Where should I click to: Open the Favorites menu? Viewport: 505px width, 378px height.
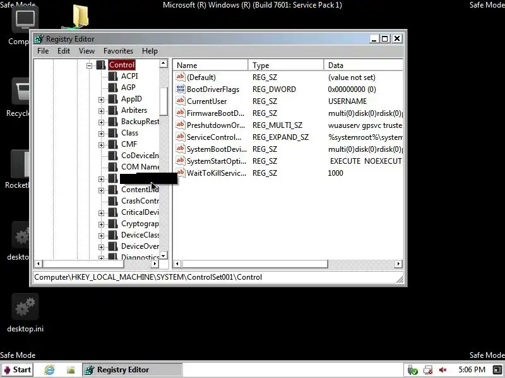[118, 51]
